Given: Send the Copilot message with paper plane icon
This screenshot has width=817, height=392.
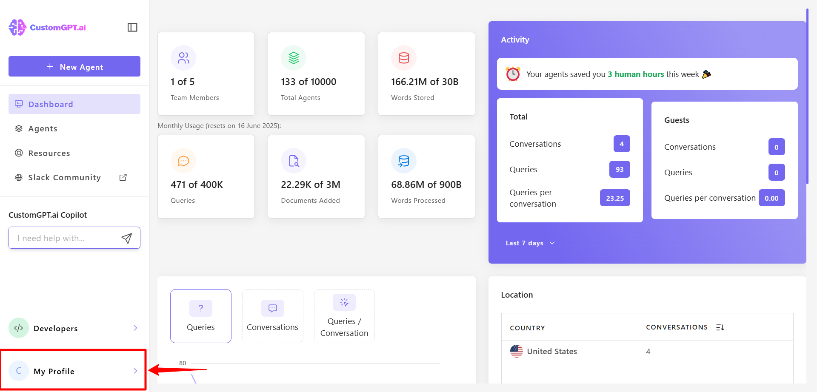Looking at the screenshot, I should [126, 238].
